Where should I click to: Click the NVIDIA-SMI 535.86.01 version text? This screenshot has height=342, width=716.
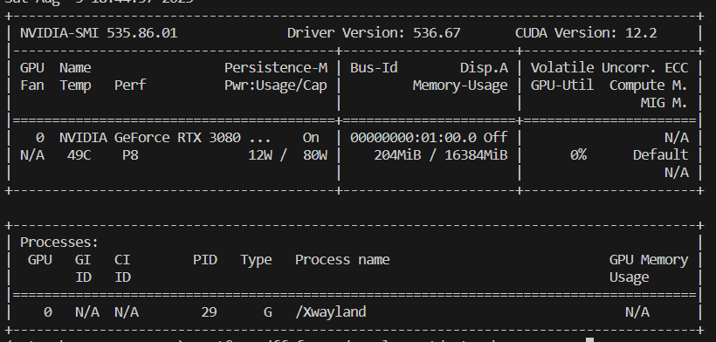(x=99, y=33)
